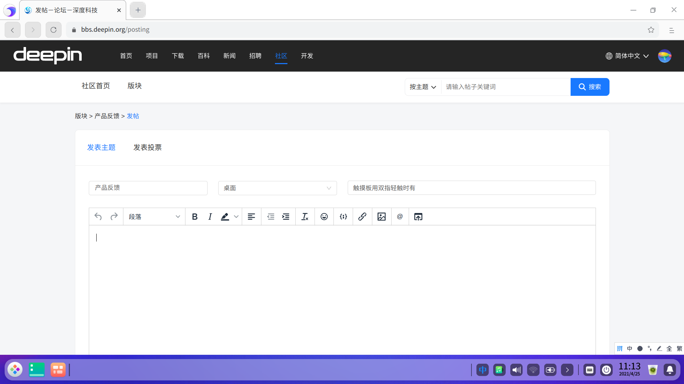Upload an attachment from the toolbar

pyautogui.click(x=418, y=217)
